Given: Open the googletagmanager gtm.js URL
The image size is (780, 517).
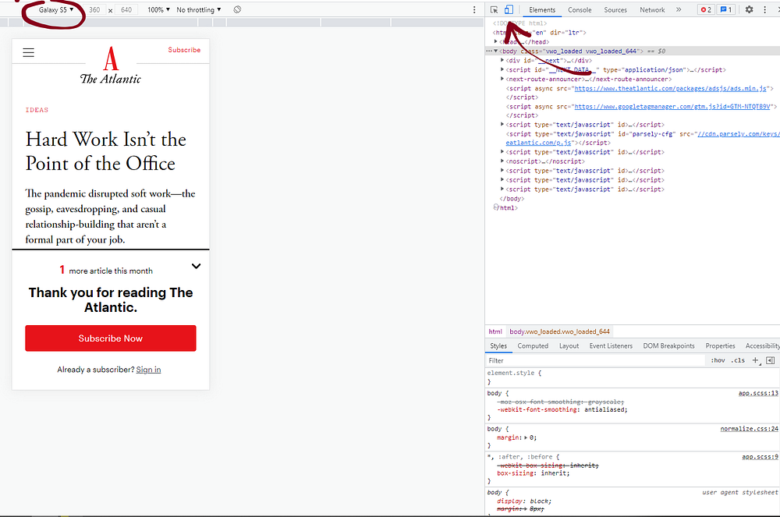Looking at the screenshot, I should pos(672,107).
